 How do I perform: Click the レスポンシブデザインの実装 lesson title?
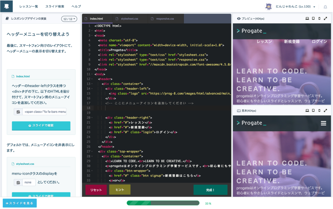click(29, 19)
